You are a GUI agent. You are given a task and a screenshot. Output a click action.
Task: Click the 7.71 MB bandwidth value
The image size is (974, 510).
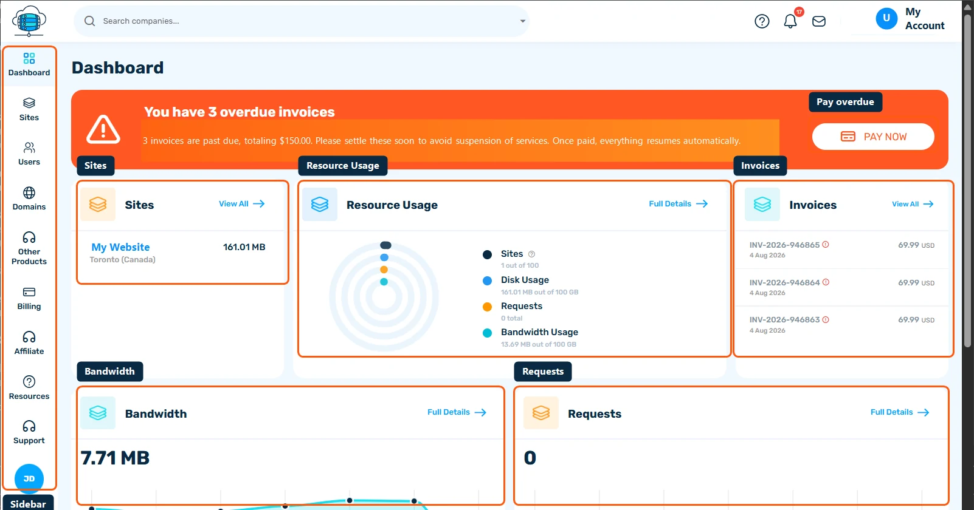coord(115,458)
